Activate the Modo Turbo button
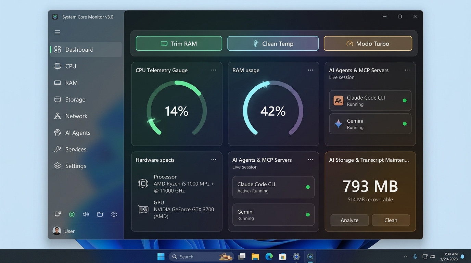The image size is (471, 263). click(x=368, y=43)
